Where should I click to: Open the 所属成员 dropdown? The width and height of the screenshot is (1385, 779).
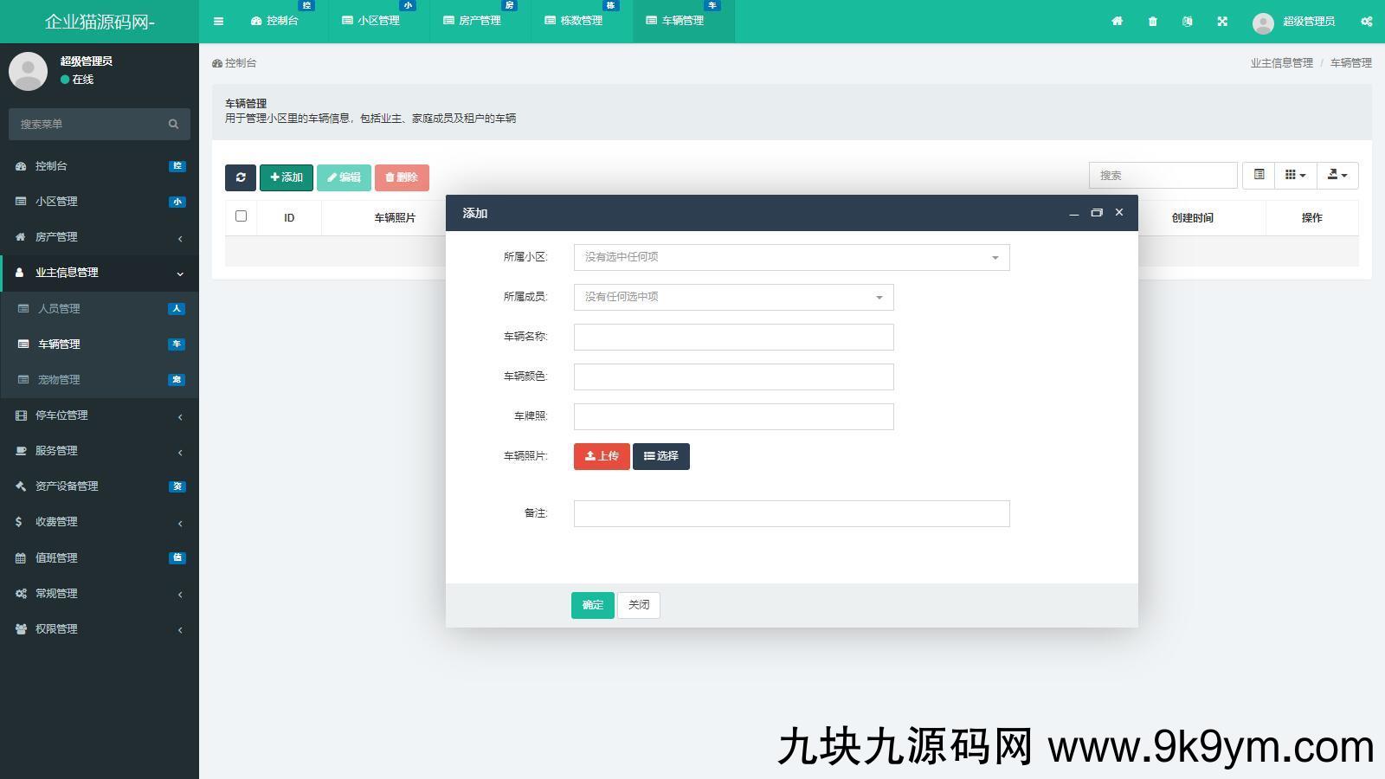(x=733, y=297)
